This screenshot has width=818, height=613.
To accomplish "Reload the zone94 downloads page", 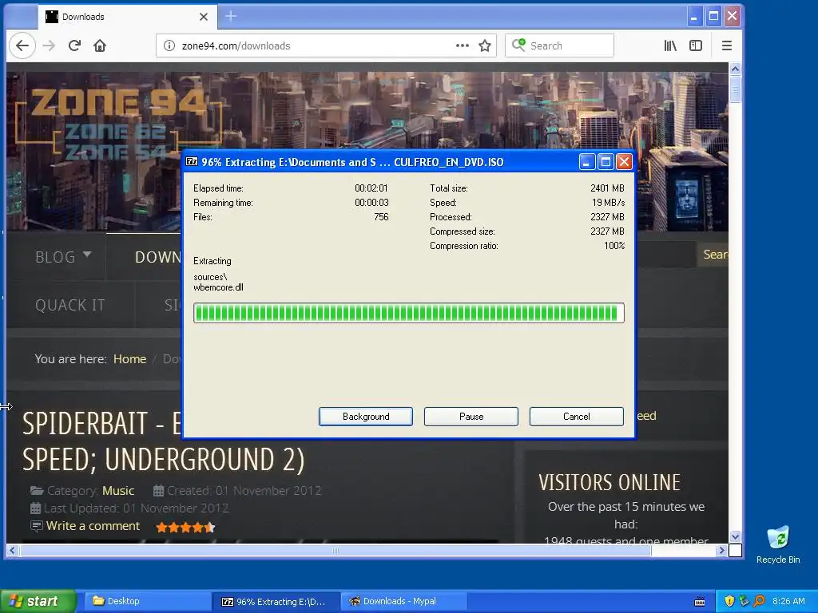I will [x=74, y=45].
